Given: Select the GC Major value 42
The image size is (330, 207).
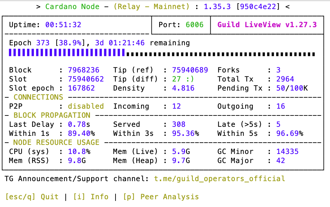Looking at the screenshot, I should (280, 160).
